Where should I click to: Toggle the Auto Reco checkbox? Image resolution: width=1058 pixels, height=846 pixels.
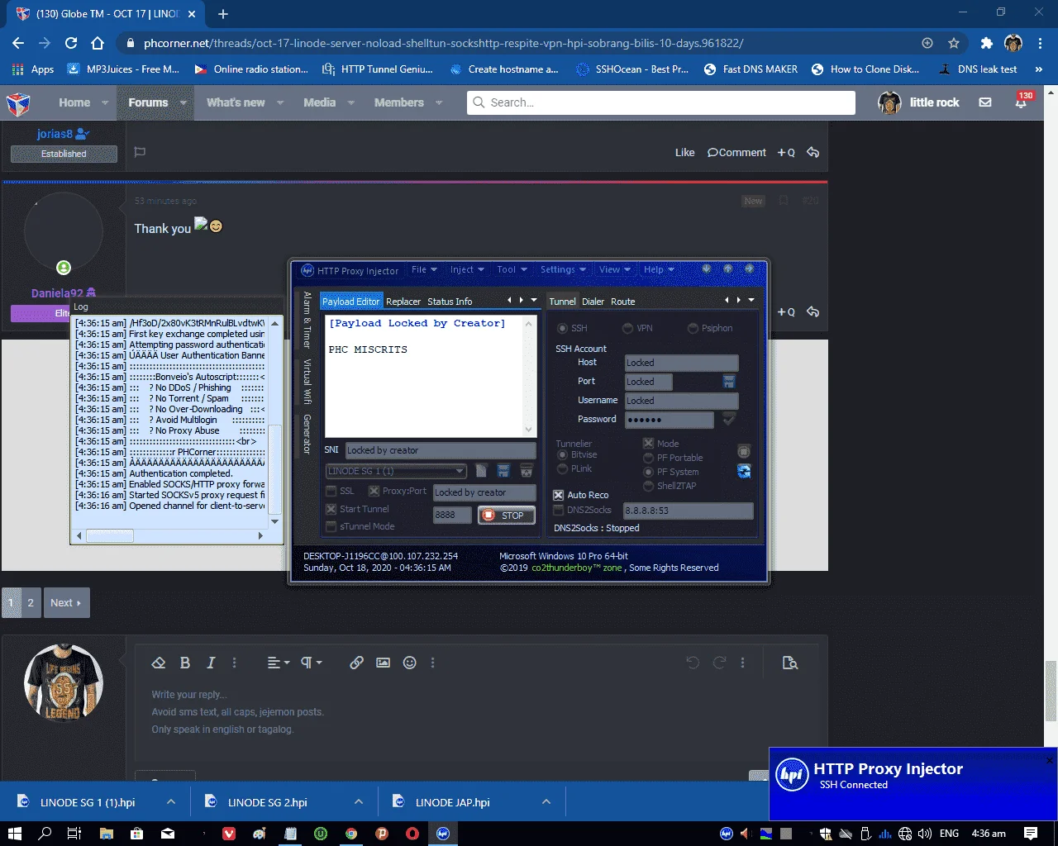tap(559, 495)
